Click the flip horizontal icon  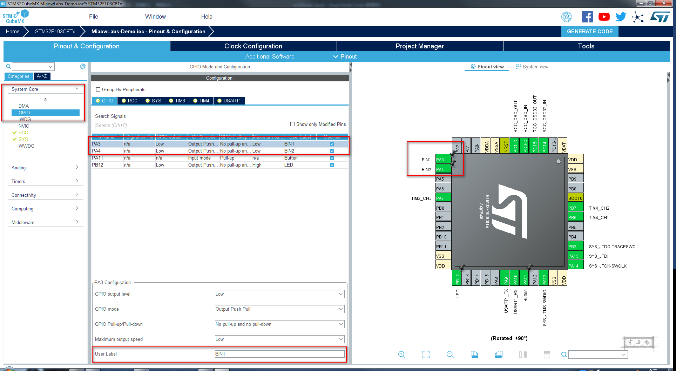[523, 355]
